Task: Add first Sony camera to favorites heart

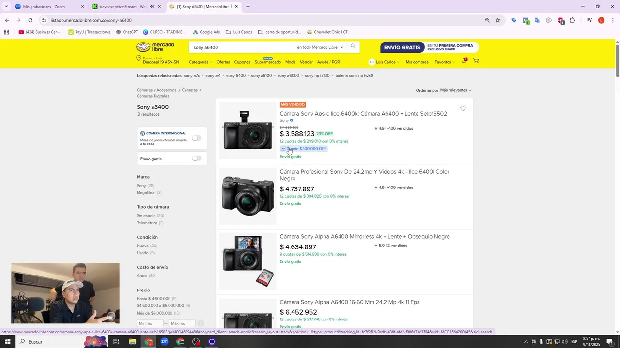Action: [463, 108]
